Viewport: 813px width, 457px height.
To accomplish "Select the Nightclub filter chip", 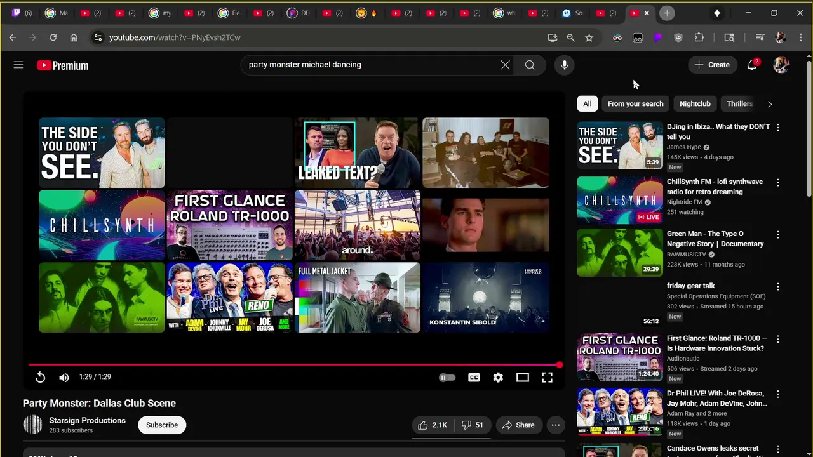I will 695,103.
